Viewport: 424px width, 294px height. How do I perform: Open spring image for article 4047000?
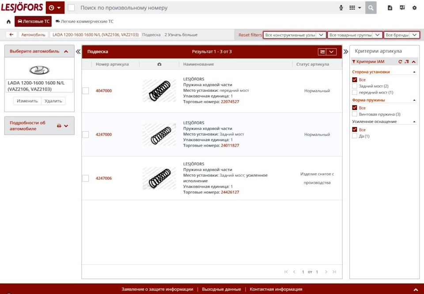click(159, 91)
